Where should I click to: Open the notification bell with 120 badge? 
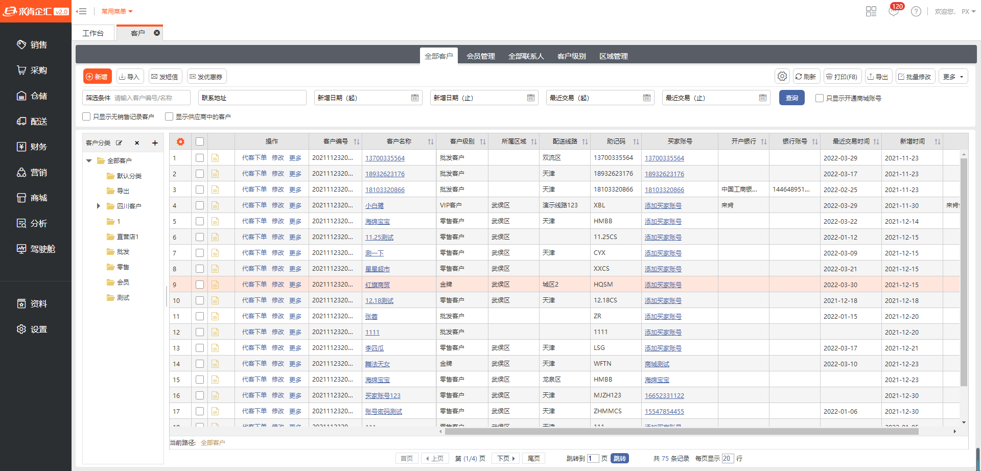pyautogui.click(x=894, y=12)
